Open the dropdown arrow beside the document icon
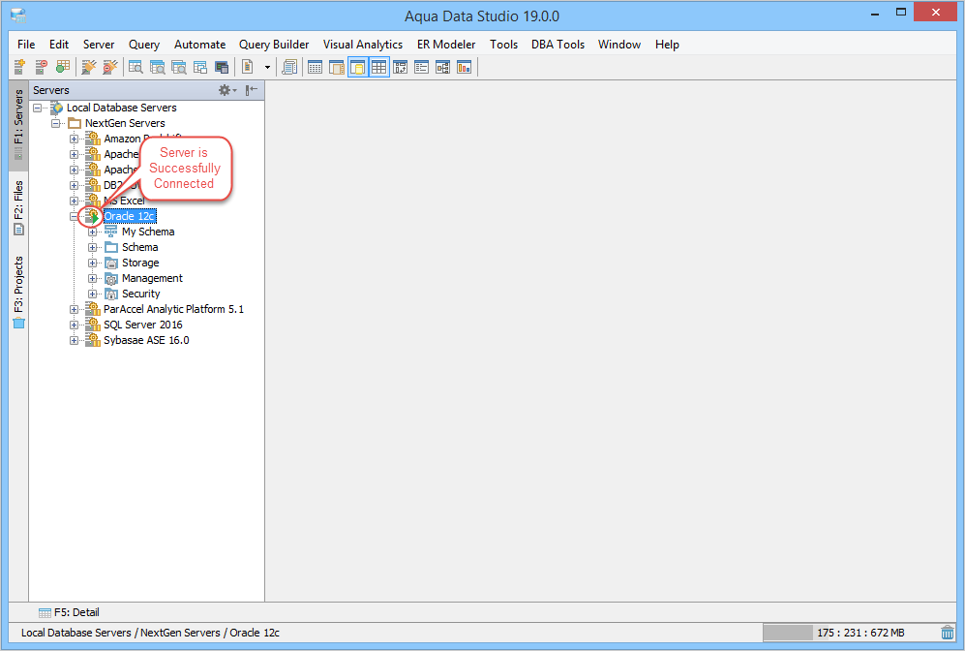 tap(267, 67)
